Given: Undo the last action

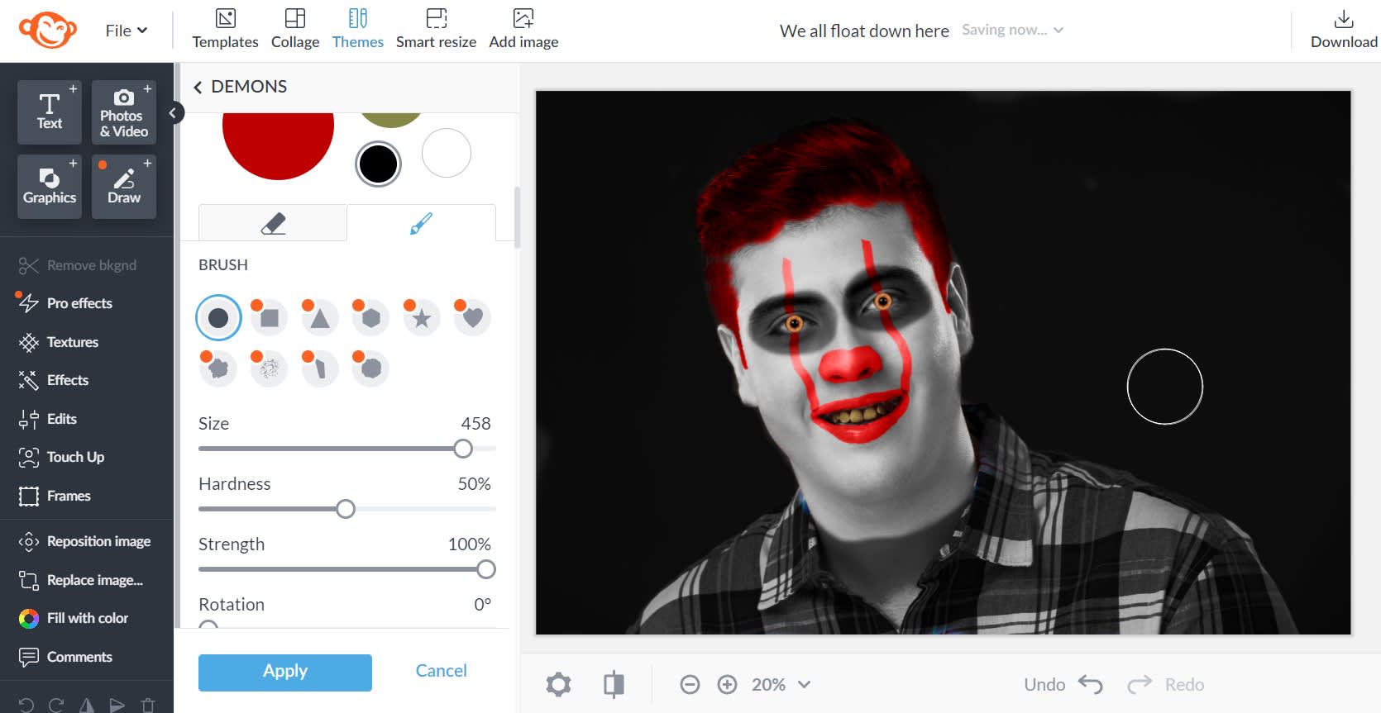Looking at the screenshot, I should coord(1063,684).
